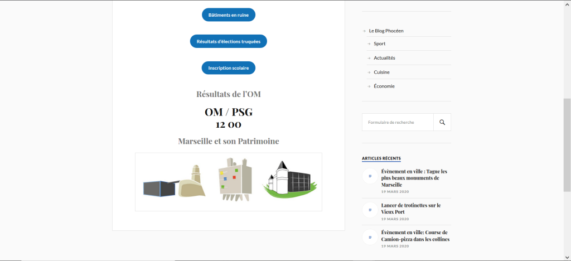Click the vertical page scrollbar thumb

click(x=567, y=145)
